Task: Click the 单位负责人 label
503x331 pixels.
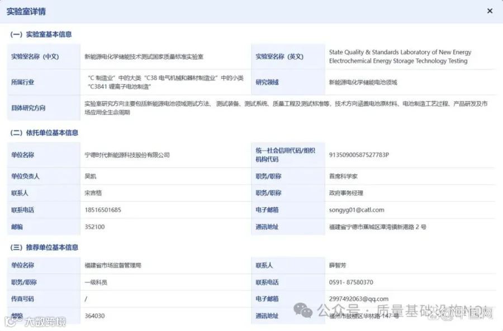Action: [x=25, y=176]
